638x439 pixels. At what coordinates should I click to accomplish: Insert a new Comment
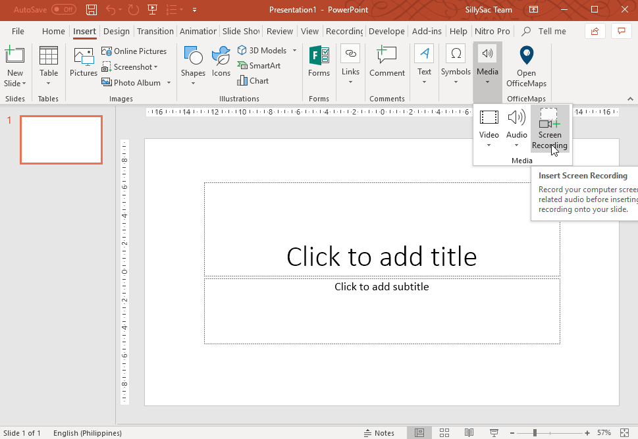(386, 64)
